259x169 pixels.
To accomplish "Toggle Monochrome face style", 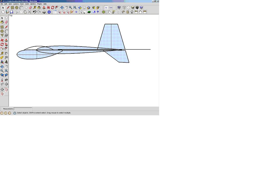I will tap(141, 8).
